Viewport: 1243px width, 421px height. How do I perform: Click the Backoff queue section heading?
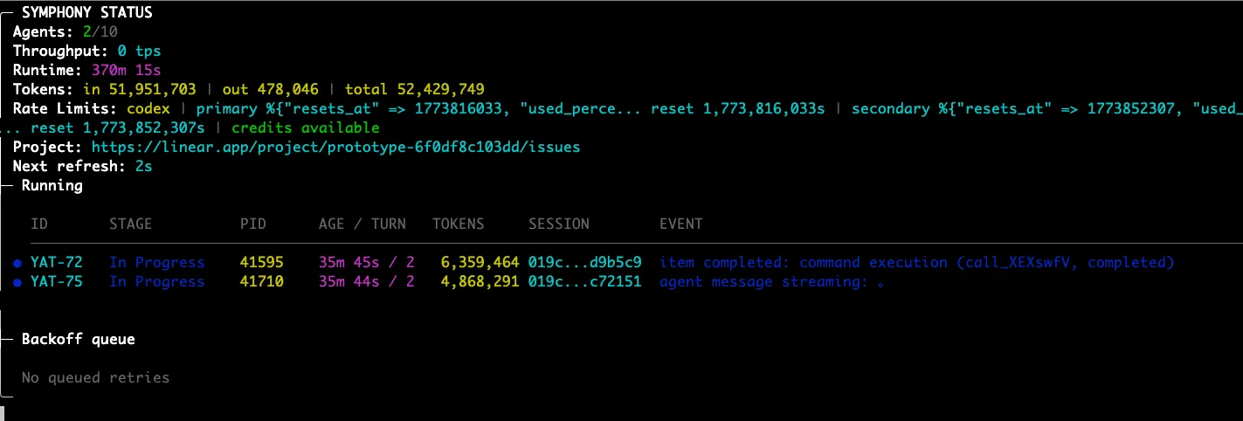coord(78,339)
